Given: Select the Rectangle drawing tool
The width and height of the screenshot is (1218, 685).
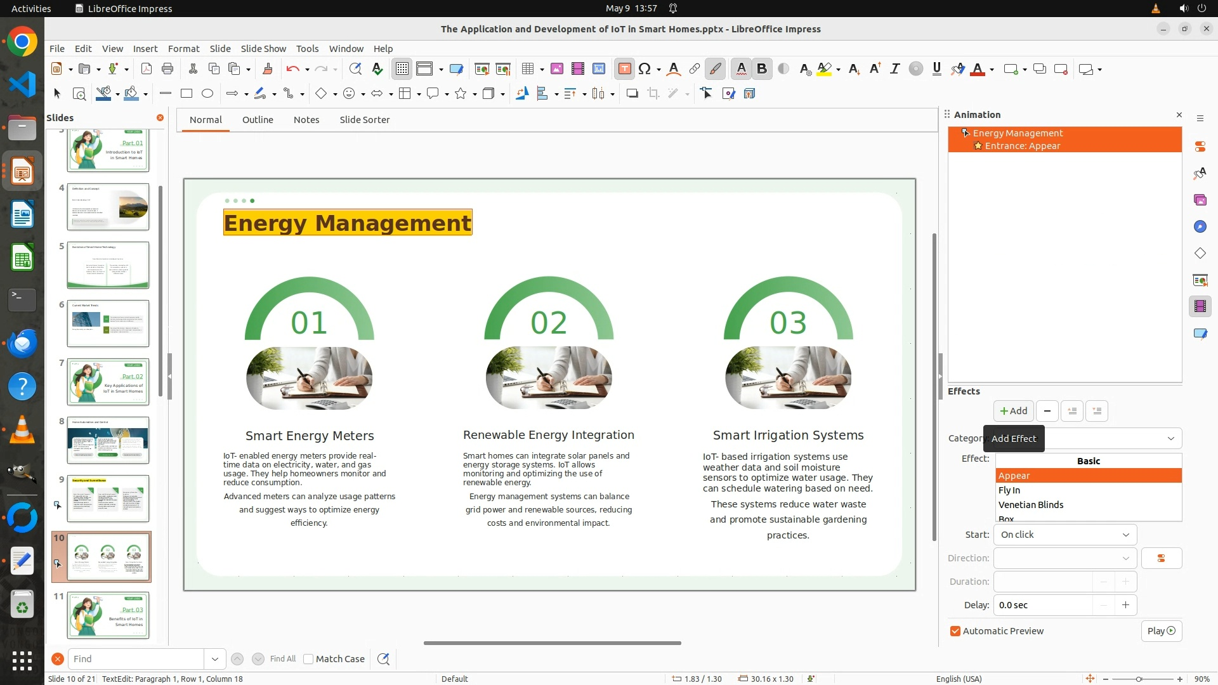Looking at the screenshot, I should click(187, 94).
